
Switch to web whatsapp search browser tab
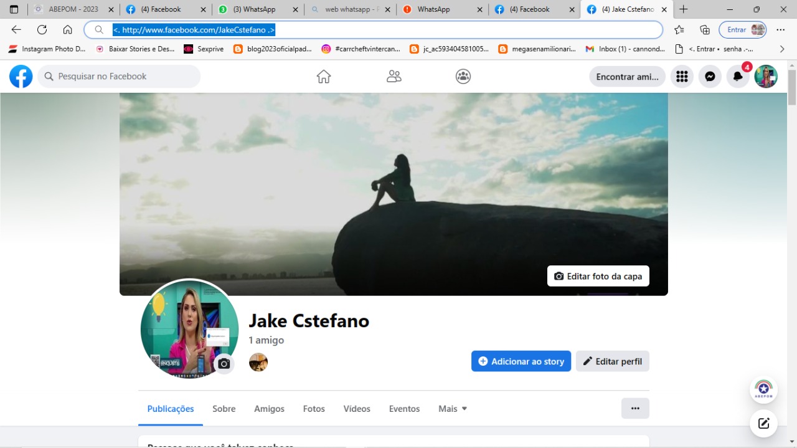(351, 9)
